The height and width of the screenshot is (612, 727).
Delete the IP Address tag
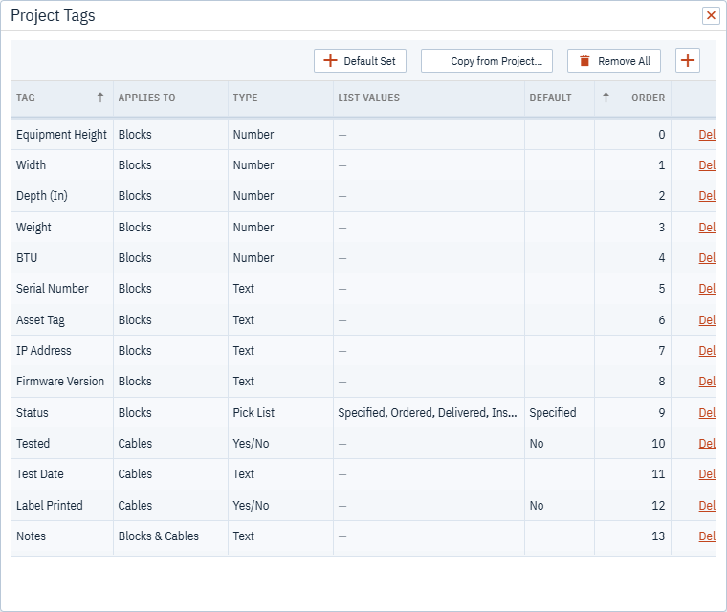tap(707, 351)
